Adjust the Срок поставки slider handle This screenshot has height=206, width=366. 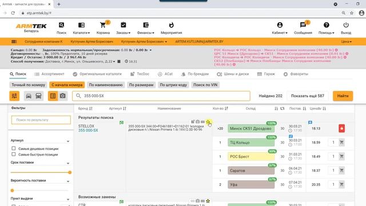click(x=70, y=172)
